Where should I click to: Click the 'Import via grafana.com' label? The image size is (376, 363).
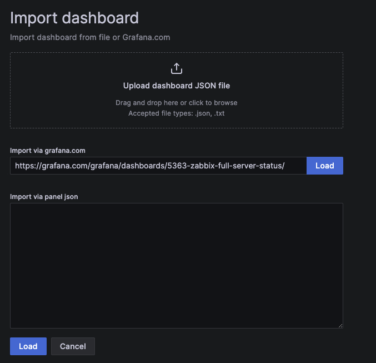coord(47,151)
